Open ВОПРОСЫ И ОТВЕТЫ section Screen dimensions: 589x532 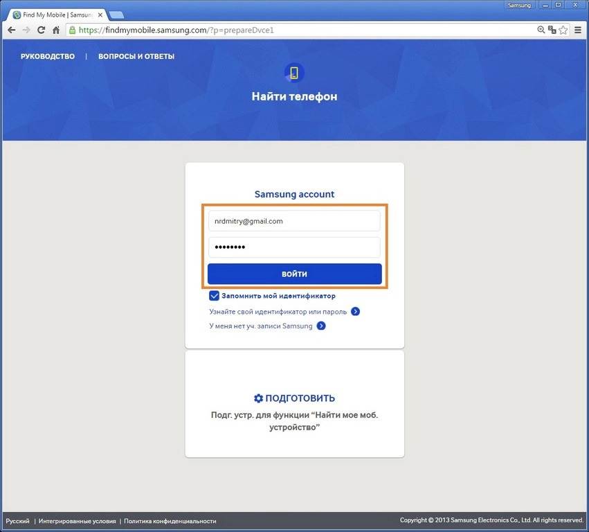[136, 56]
